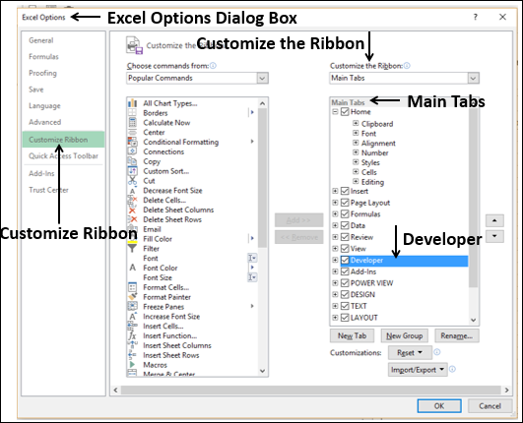Screen dimensions: 523x423
Task: Click the Delete Sheet Rows icon
Action: [132, 219]
